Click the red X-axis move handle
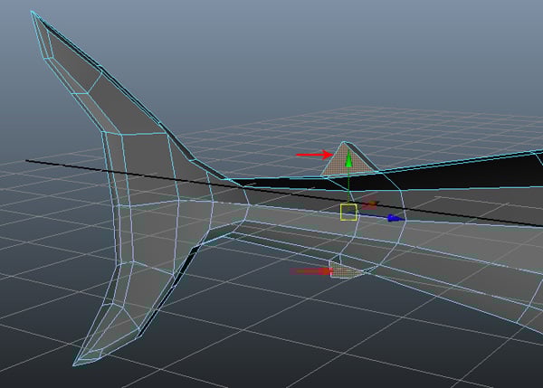The height and width of the screenshot is (388, 543). [x=371, y=204]
